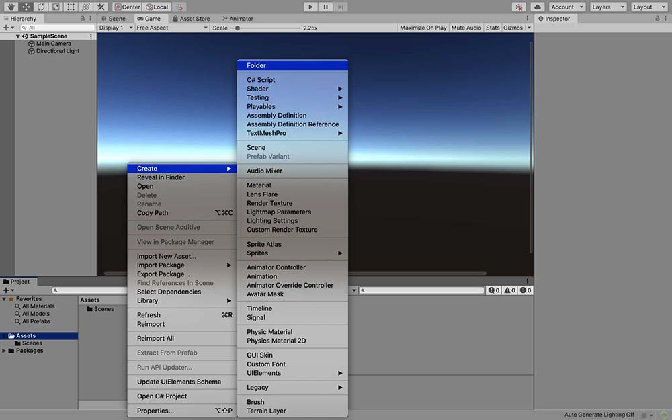Open cloud services icon

[x=538, y=7]
